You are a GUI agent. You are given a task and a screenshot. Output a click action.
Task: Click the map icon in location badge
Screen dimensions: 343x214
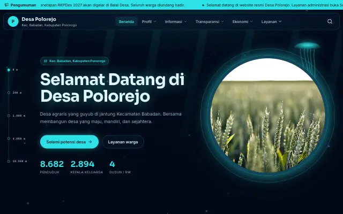46,61
